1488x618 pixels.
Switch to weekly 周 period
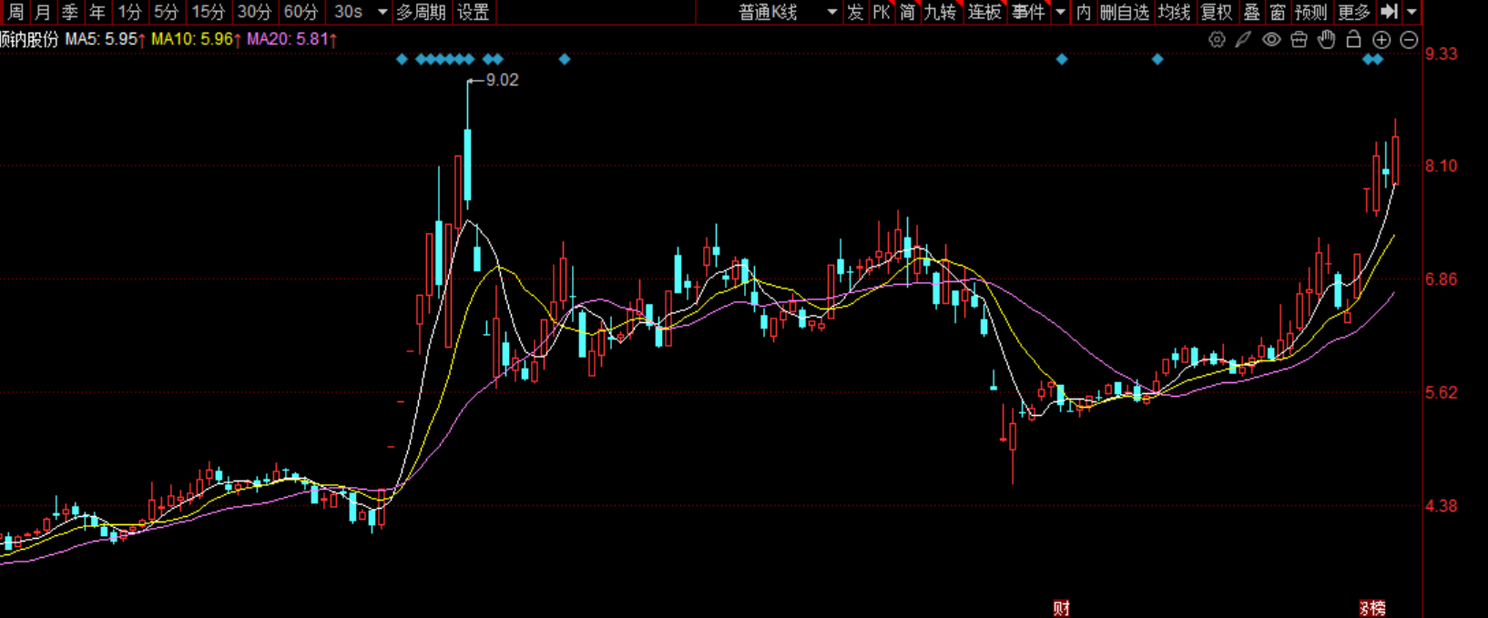(x=15, y=12)
